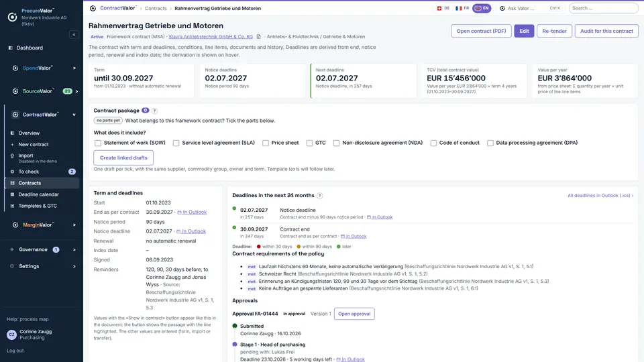Select the EN language option
The height and width of the screenshot is (362, 644).
pyautogui.click(x=482, y=8)
